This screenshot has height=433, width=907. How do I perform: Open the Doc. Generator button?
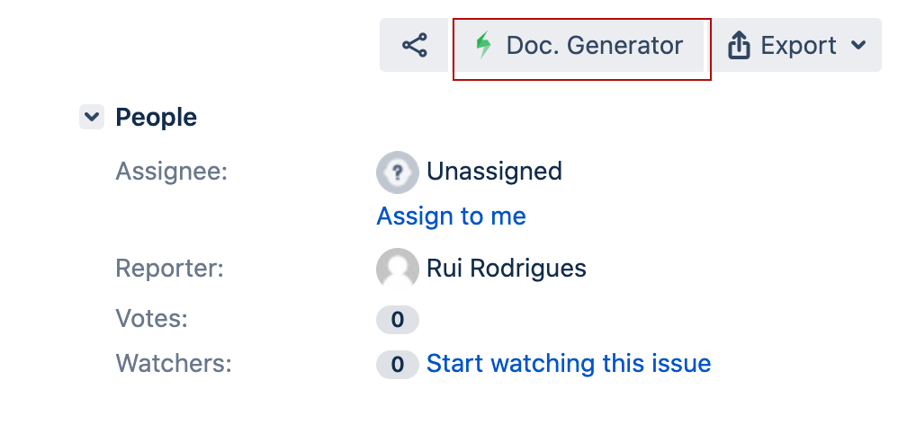580,45
